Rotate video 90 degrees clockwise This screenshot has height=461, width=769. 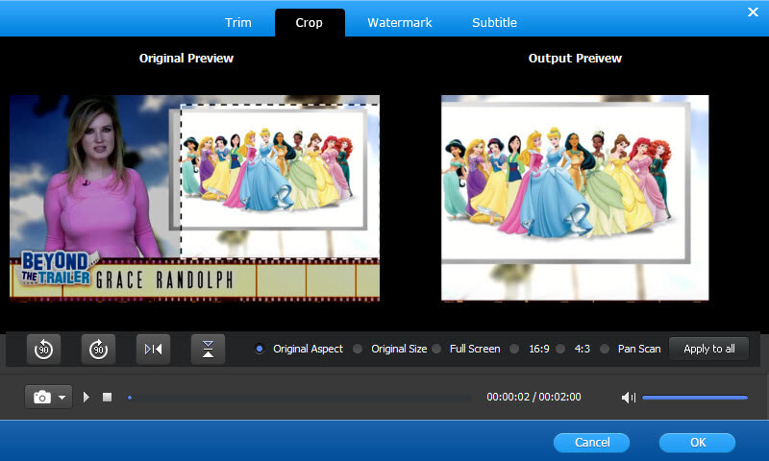[99, 349]
